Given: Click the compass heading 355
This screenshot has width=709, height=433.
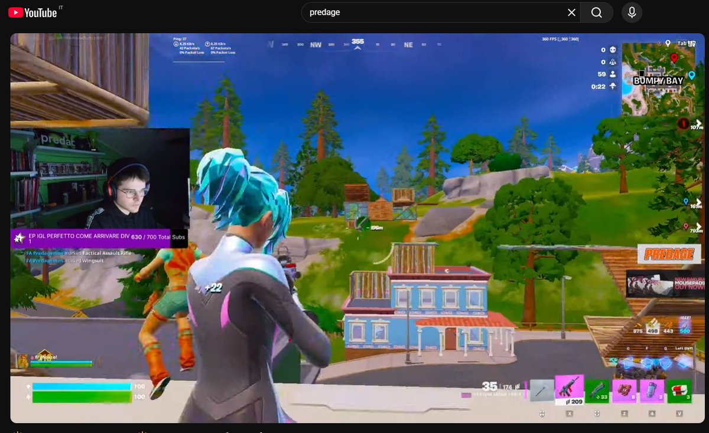Looking at the screenshot, I should click(x=357, y=41).
